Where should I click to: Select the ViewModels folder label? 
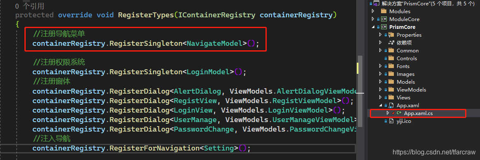click(411, 89)
